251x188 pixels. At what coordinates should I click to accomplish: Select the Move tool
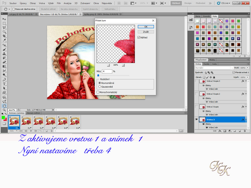(x=4, y=19)
